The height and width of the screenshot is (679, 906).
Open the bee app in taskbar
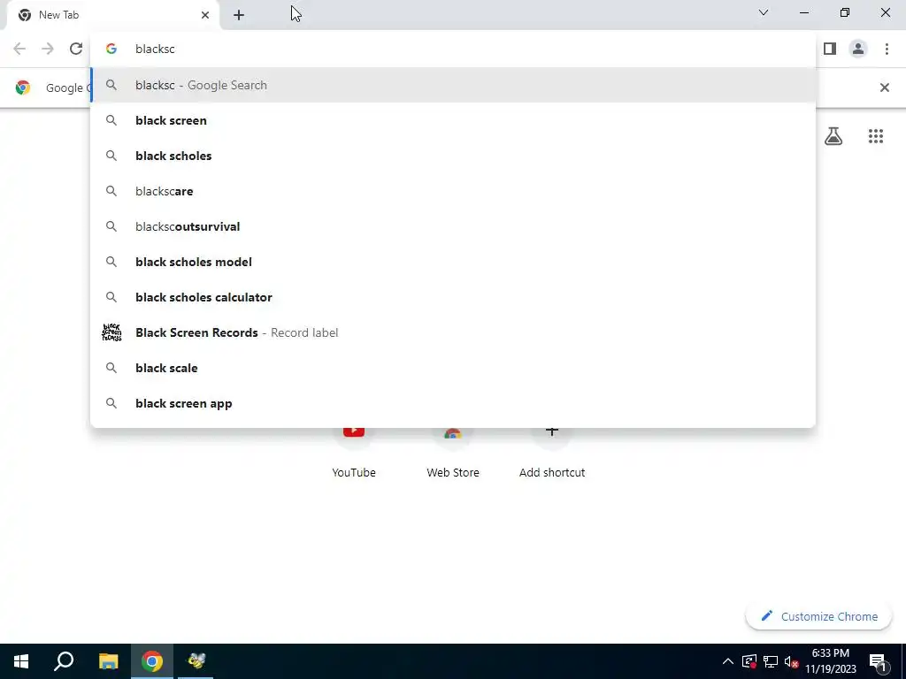click(x=196, y=661)
